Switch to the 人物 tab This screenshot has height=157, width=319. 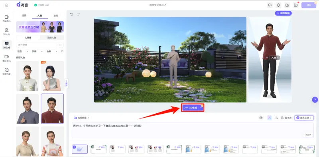click(x=40, y=16)
